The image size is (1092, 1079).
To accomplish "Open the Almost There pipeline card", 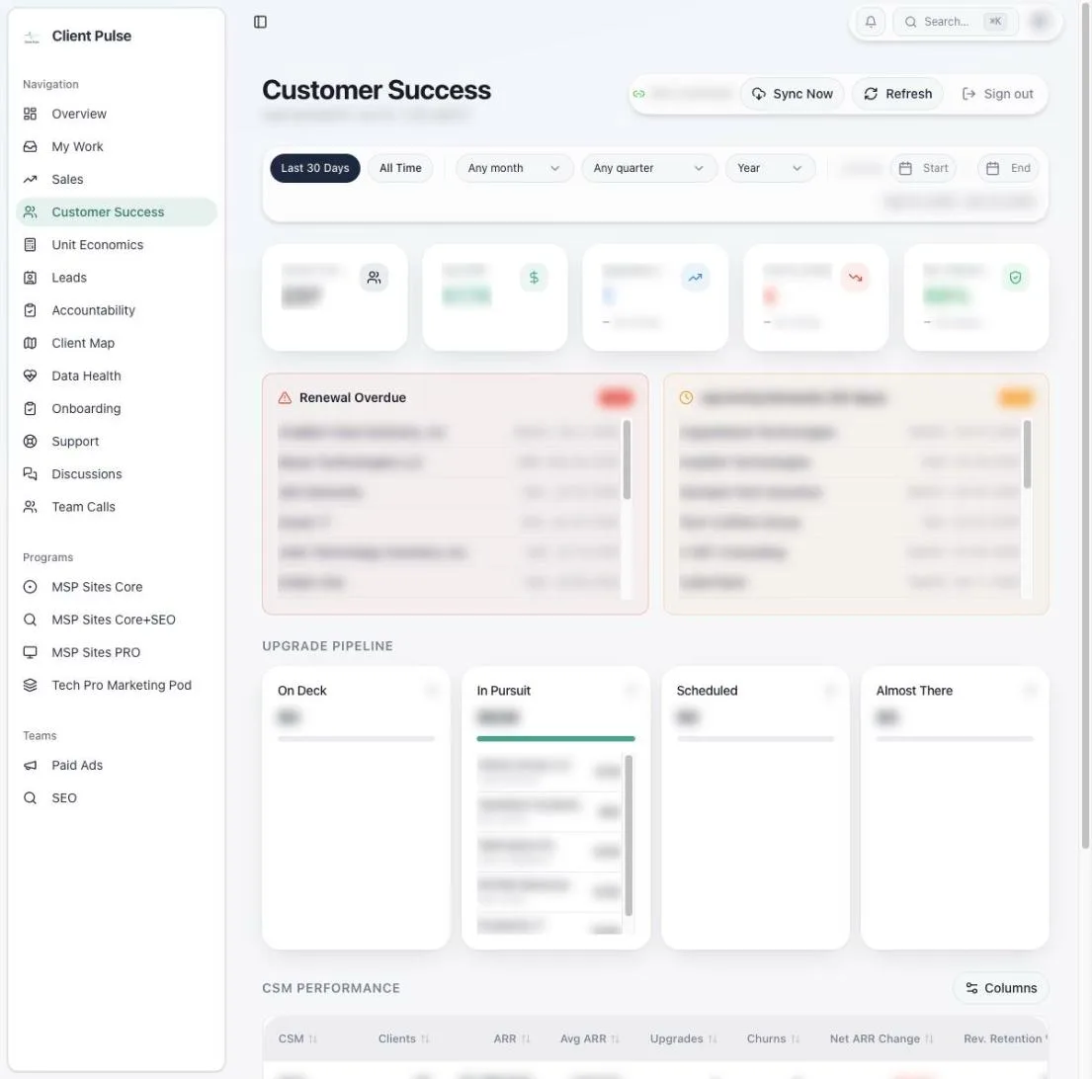I will click(955, 807).
